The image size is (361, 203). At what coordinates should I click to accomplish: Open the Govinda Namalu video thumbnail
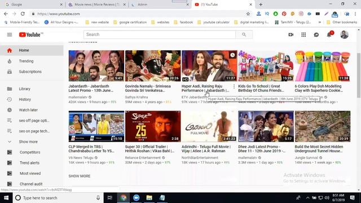pos(153,66)
